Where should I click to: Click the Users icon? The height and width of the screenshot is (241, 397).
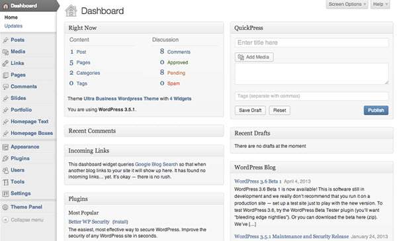click(5, 170)
